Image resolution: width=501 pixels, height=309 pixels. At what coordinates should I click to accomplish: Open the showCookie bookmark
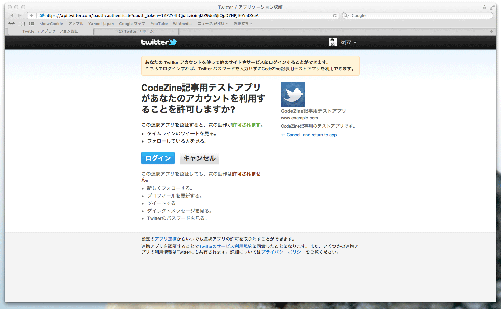point(51,24)
